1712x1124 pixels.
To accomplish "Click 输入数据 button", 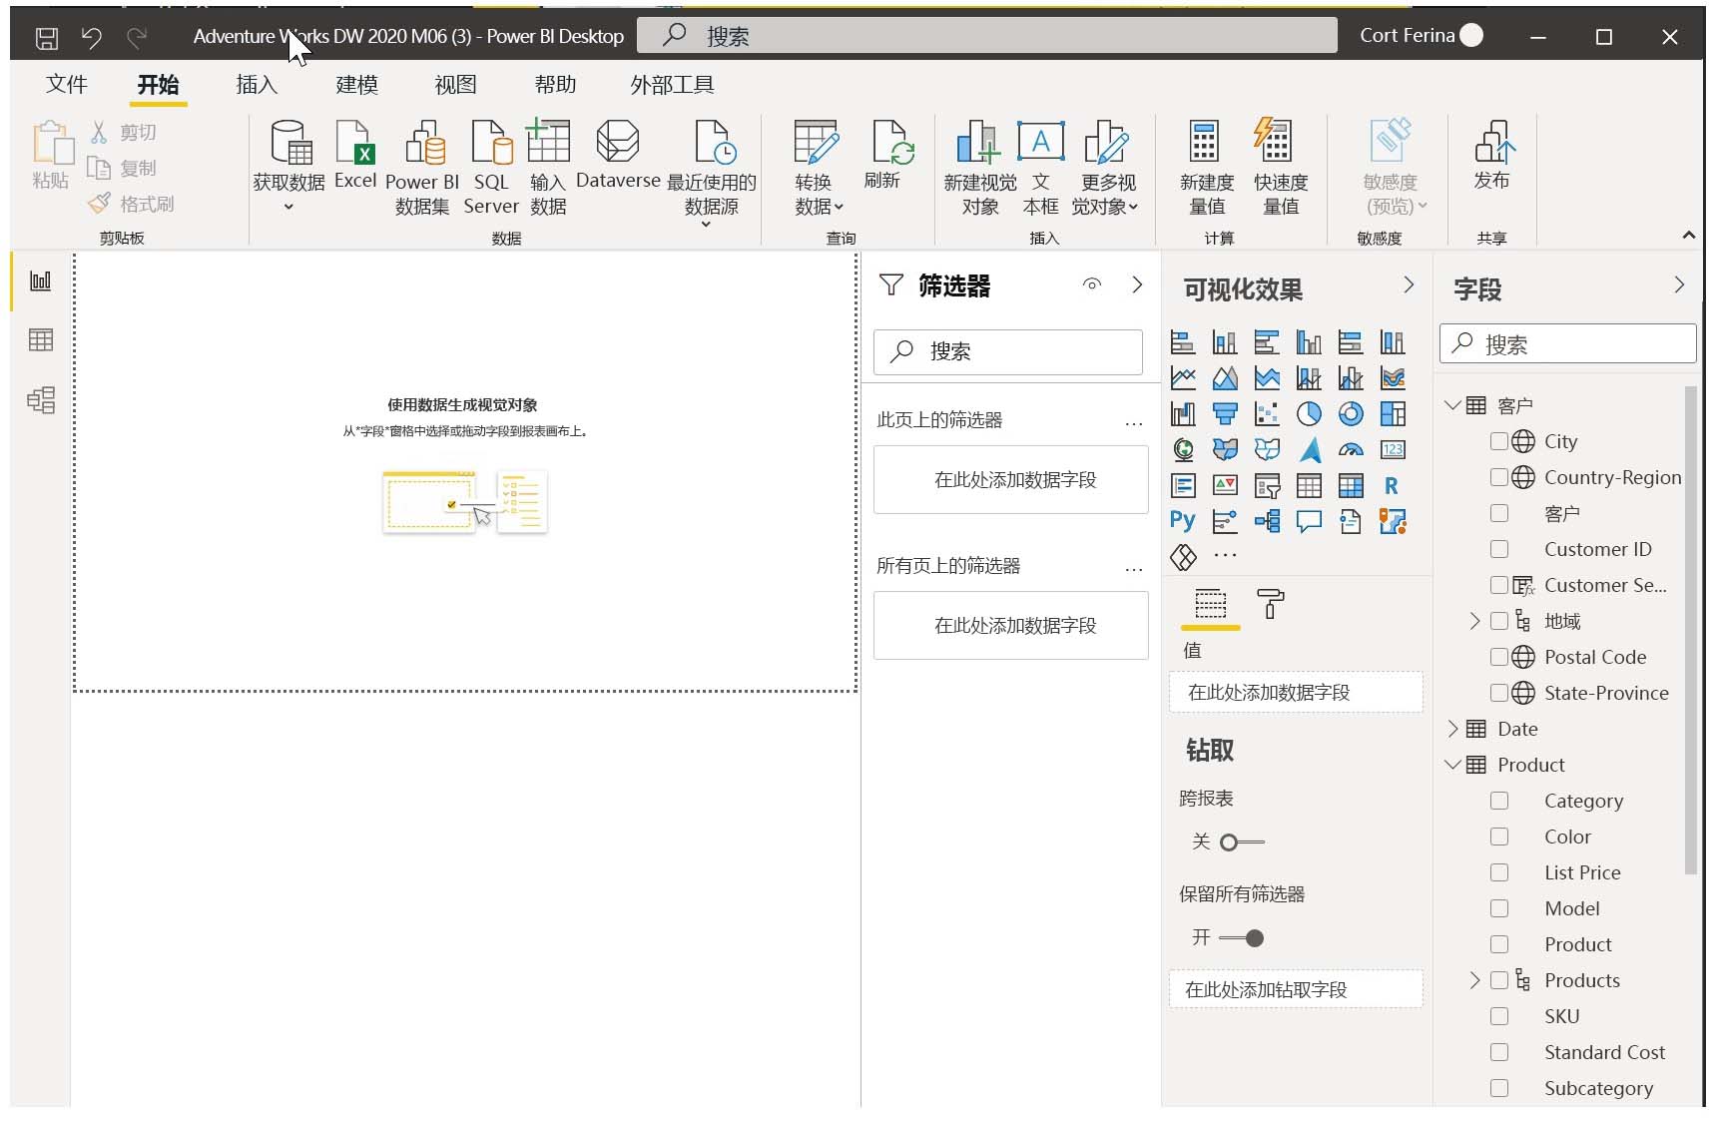I will [548, 168].
